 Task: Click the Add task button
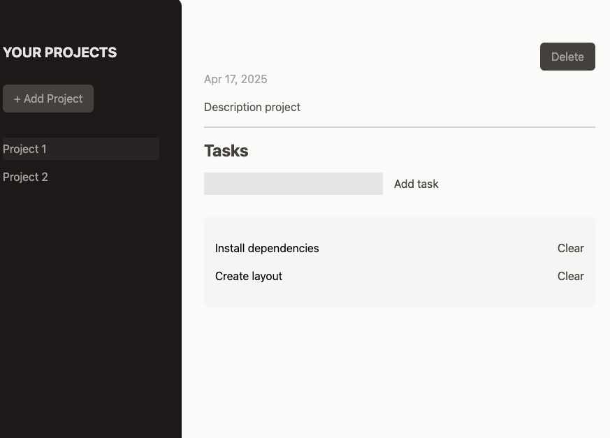[x=416, y=184]
